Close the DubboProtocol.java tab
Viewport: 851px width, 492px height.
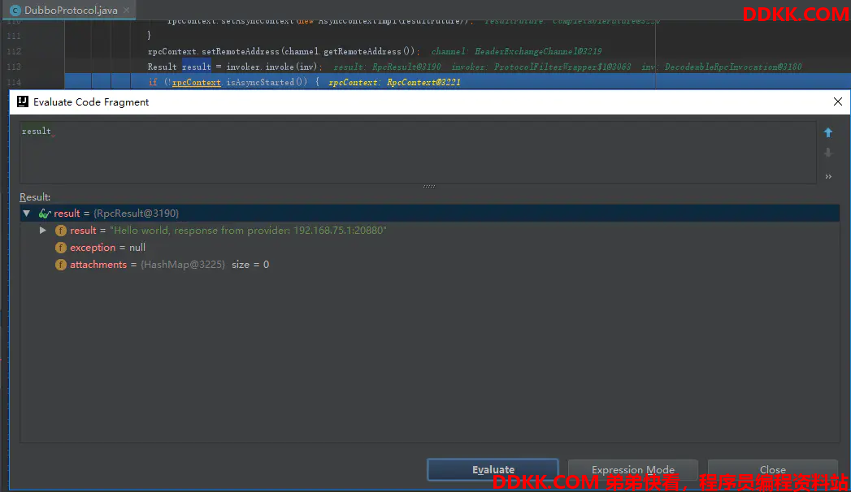[x=127, y=11]
